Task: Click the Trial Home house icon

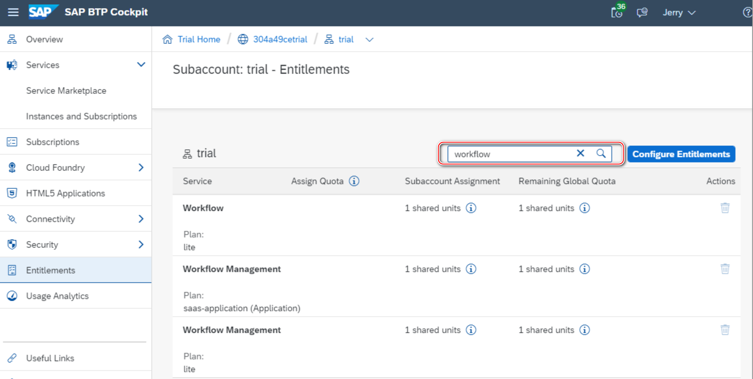Action: tap(167, 39)
